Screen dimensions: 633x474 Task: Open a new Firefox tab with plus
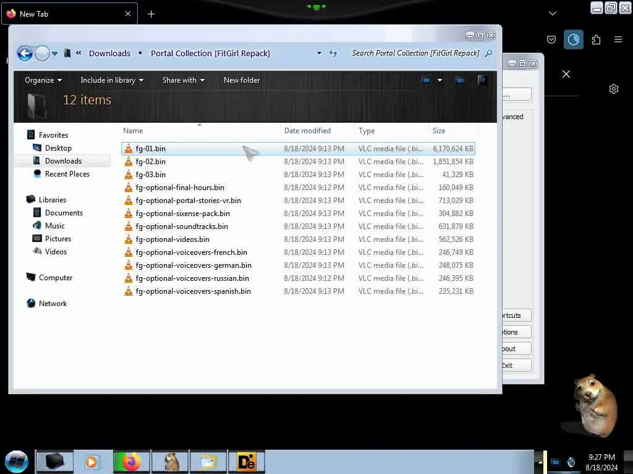pyautogui.click(x=151, y=14)
